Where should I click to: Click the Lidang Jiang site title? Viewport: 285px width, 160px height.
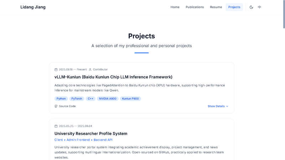click(33, 7)
